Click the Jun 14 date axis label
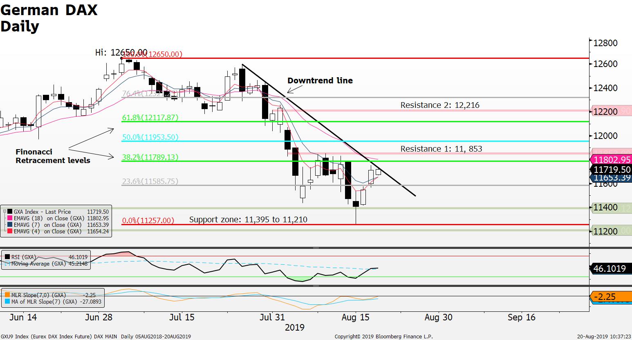This screenshot has height=340, width=632. tap(22, 317)
